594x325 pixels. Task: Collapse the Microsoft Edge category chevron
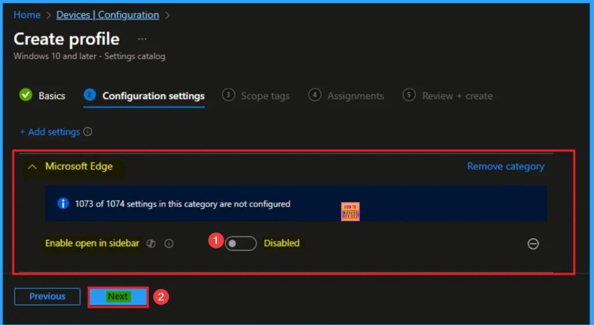click(x=32, y=166)
